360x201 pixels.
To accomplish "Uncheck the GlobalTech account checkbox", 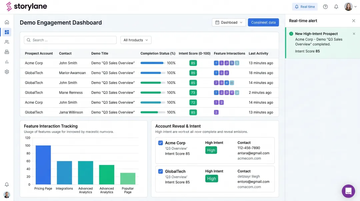I will click(160, 171).
